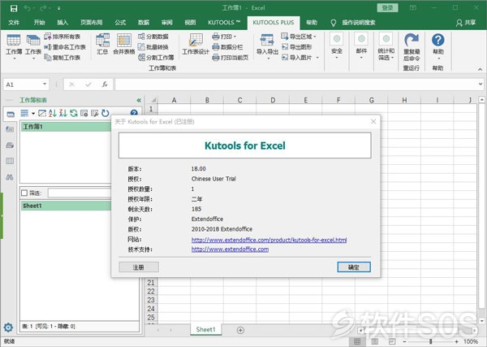Click the 确定 OK button in dialog

pyautogui.click(x=354, y=267)
